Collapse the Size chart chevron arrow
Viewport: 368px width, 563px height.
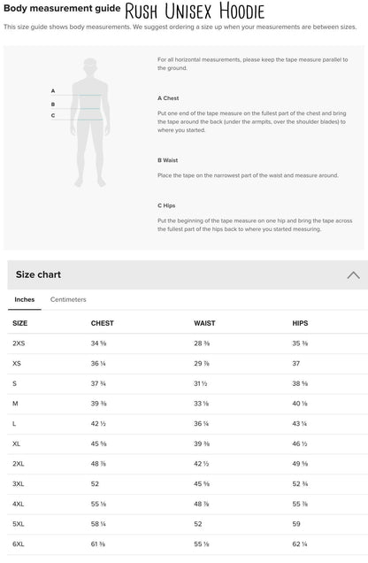pyautogui.click(x=353, y=275)
